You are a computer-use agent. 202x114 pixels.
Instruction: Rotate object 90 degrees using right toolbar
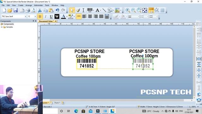pyautogui.click(x=199, y=95)
